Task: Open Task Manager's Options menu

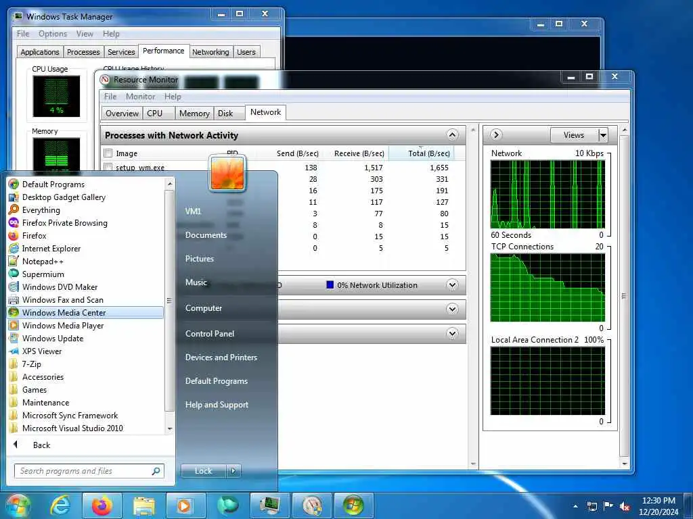Action: click(x=53, y=34)
